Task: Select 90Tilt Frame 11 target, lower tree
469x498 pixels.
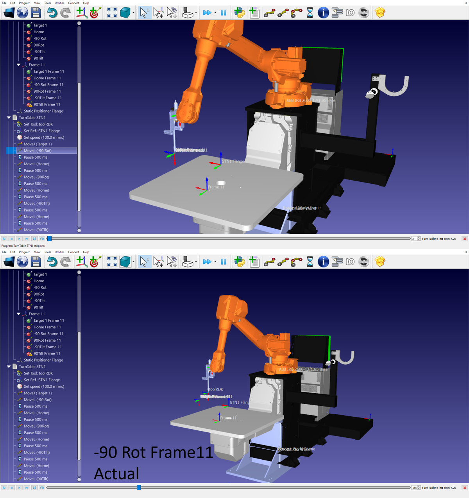Action: [x=47, y=353]
